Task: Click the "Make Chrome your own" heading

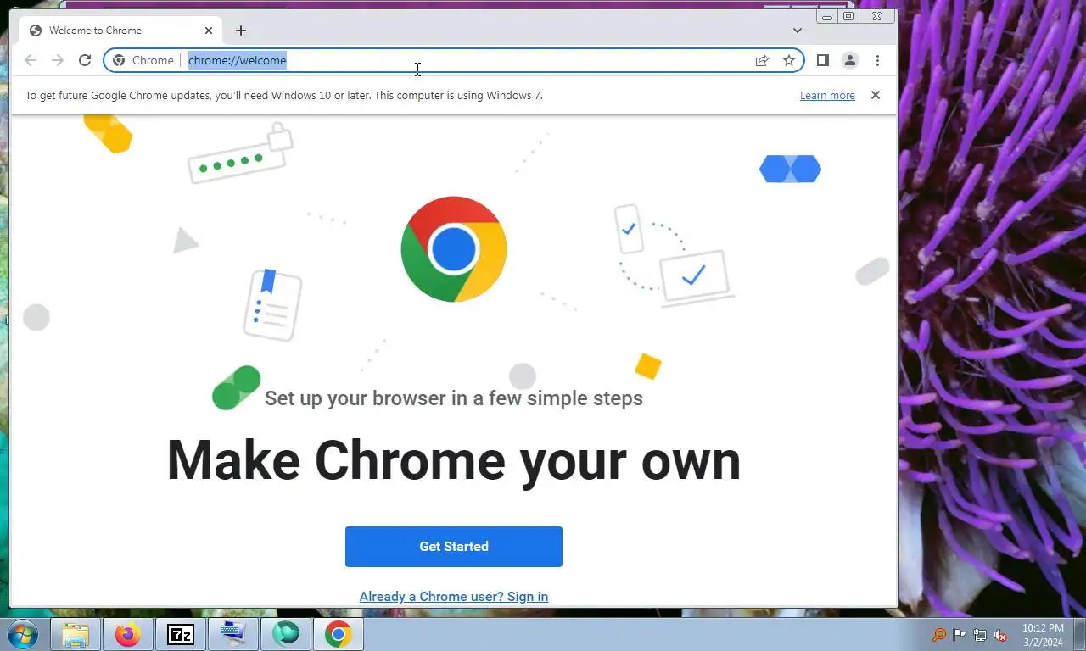Action: 454,460
